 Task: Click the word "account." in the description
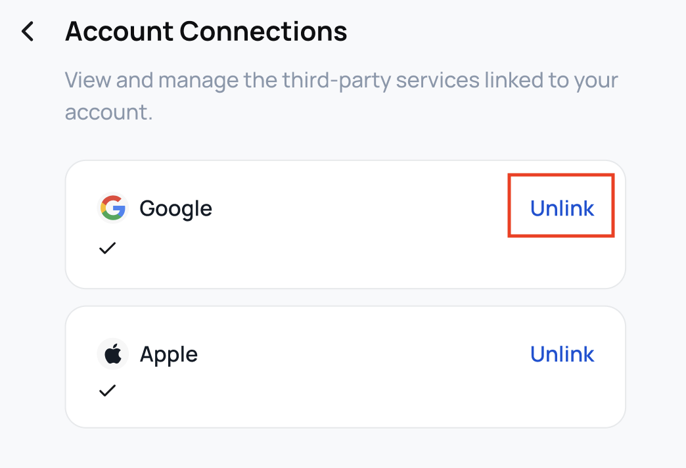point(108,112)
